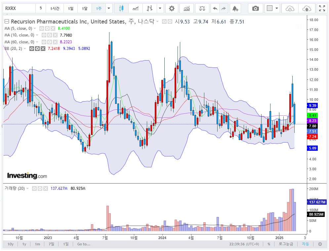Remove the MA (5, close, 0) indicator

pos(53,28)
